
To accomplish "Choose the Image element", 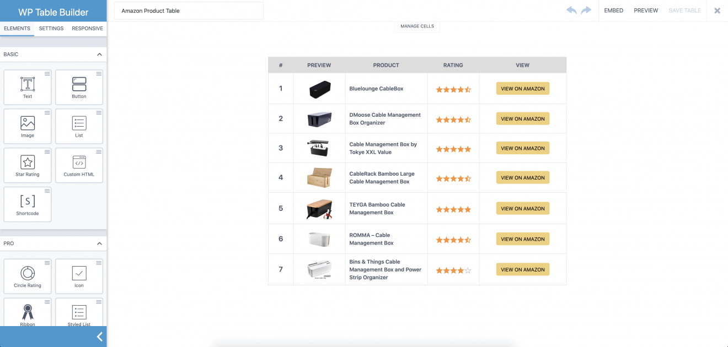I will point(27,126).
